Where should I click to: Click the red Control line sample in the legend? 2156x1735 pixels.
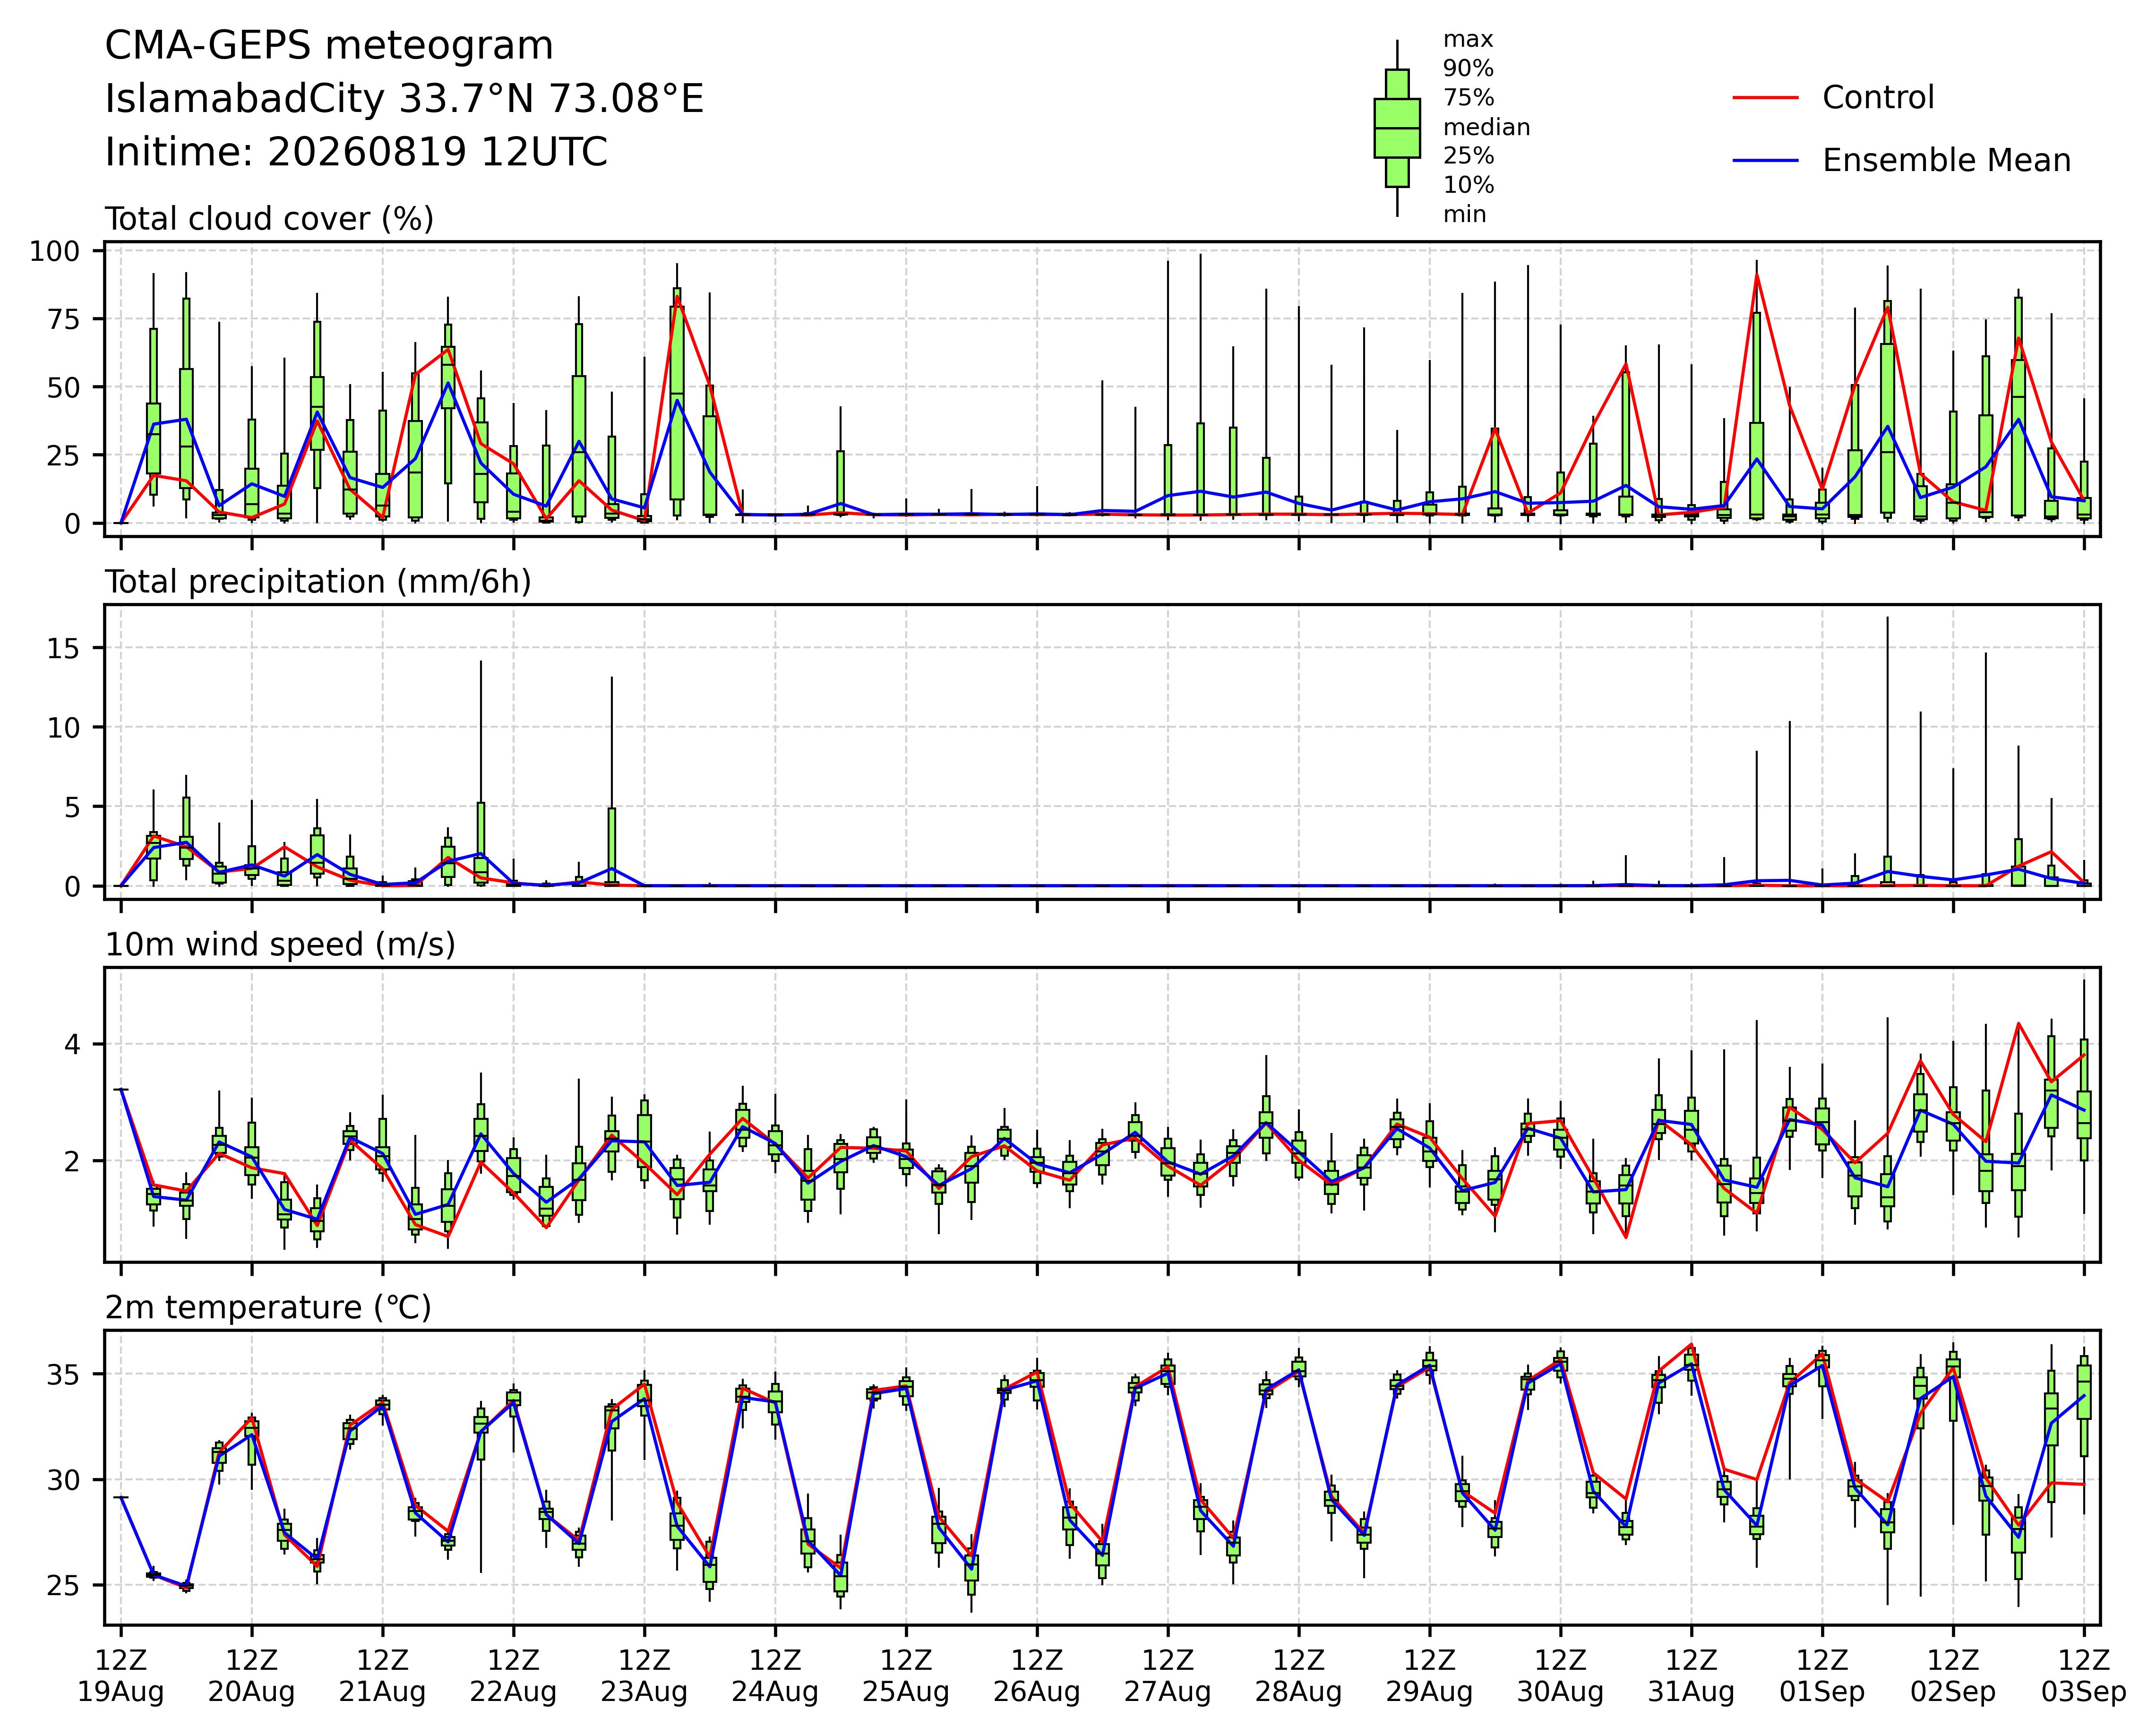click(x=1766, y=98)
